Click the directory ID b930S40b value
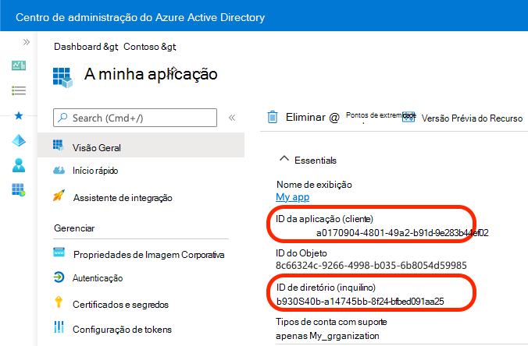Viewport: 528px width, 346px height. [x=360, y=302]
